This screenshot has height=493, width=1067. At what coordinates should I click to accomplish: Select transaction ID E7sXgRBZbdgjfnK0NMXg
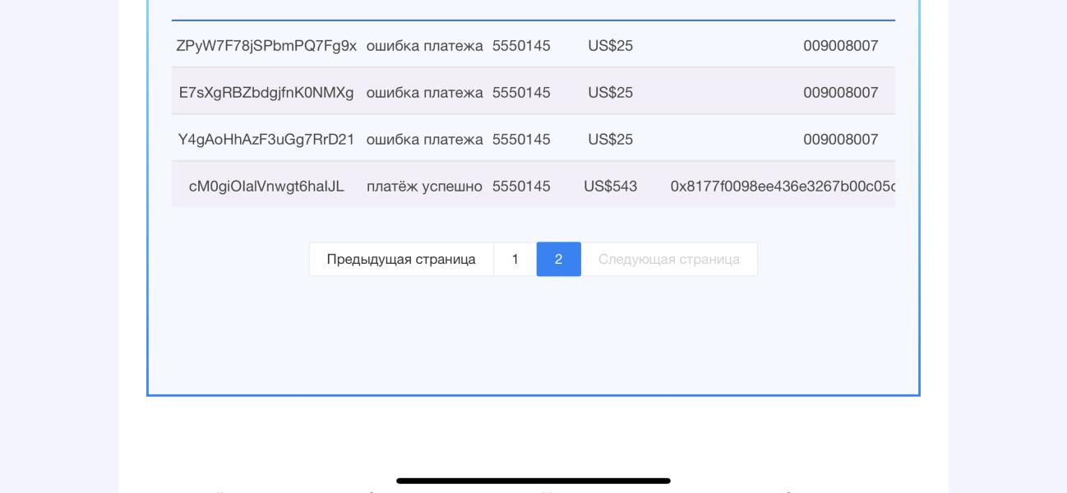click(x=266, y=93)
